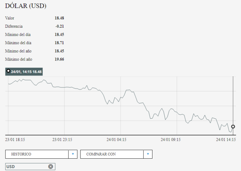Remove the USD tag with its x icon

coord(51,166)
